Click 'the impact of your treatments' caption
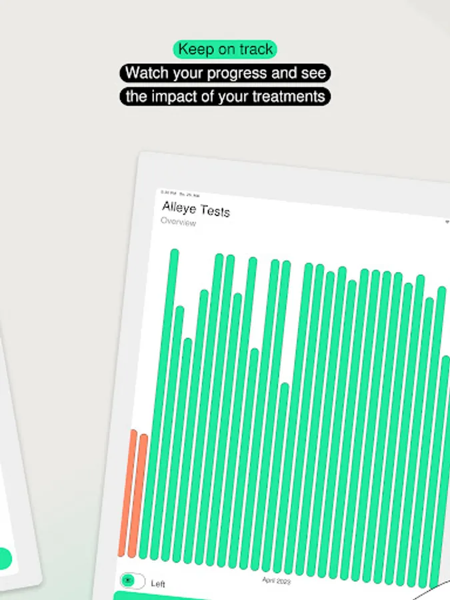 coord(225,96)
